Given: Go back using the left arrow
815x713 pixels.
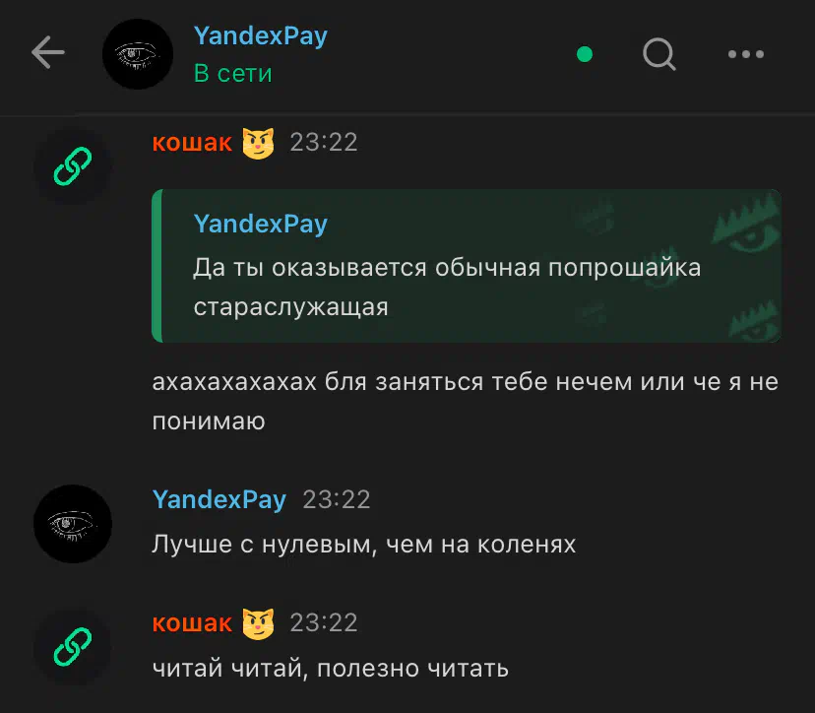Looking at the screenshot, I should coord(48,52).
